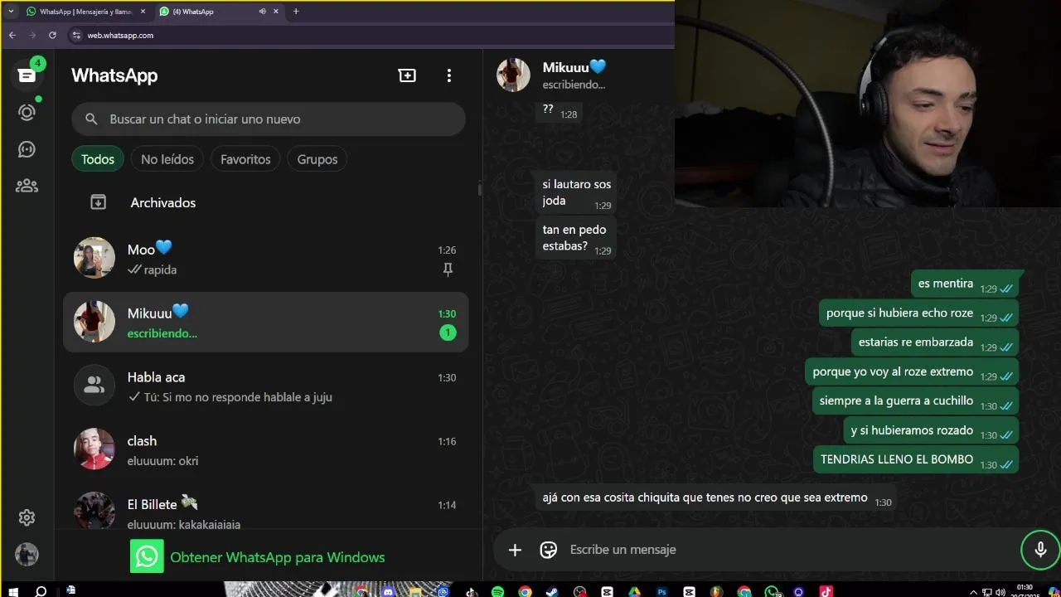Show hidden system tray icons
The height and width of the screenshot is (597, 1061).
(973, 592)
